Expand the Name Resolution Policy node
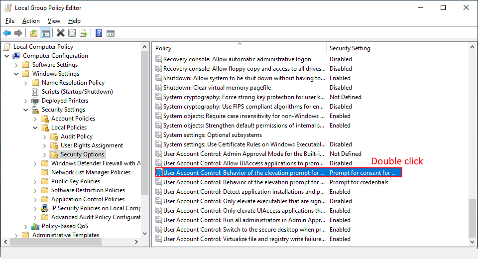This screenshot has width=478, height=259. click(x=25, y=83)
